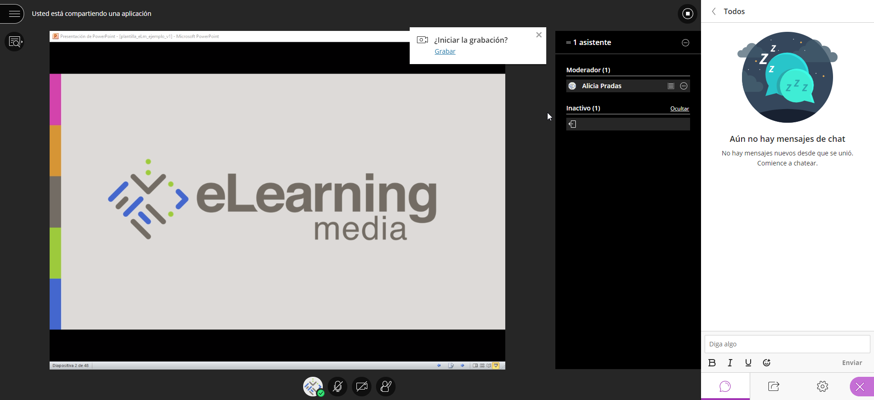This screenshot has height=400, width=874.
Task: Close the Collaborate side panel
Action: pos(860,387)
